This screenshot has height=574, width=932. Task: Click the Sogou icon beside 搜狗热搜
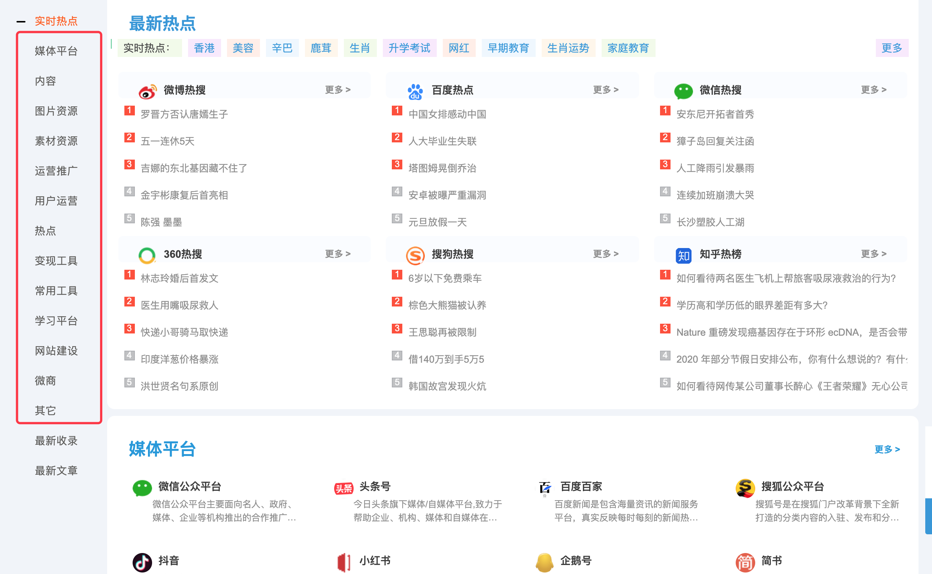pyautogui.click(x=415, y=256)
